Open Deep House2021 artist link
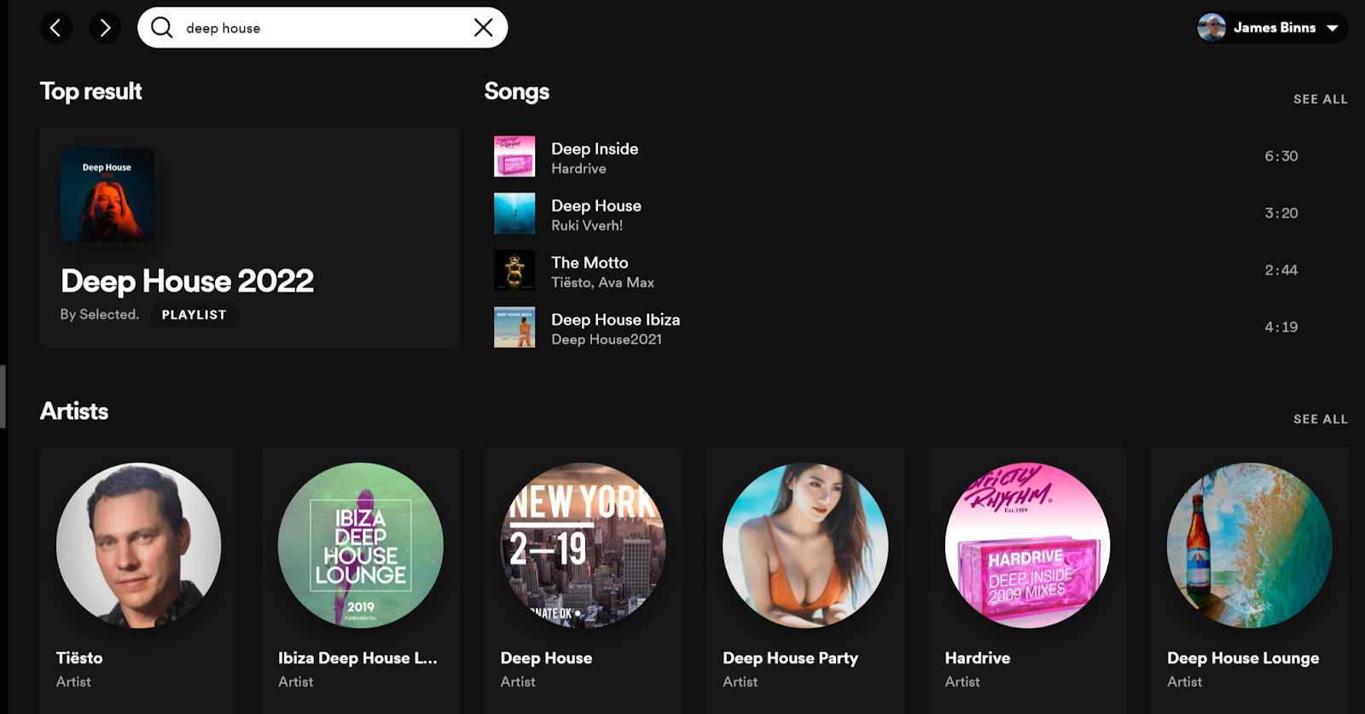The width and height of the screenshot is (1365, 714). [607, 340]
